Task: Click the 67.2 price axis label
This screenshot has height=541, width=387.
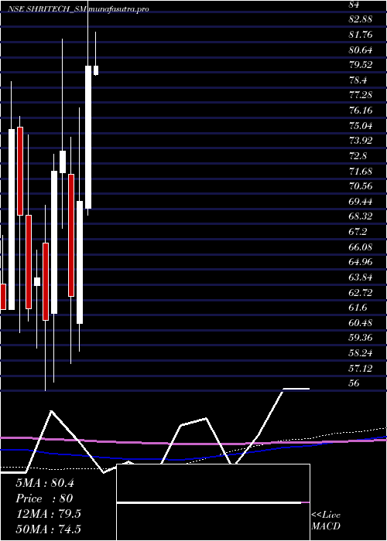Action: point(358,232)
